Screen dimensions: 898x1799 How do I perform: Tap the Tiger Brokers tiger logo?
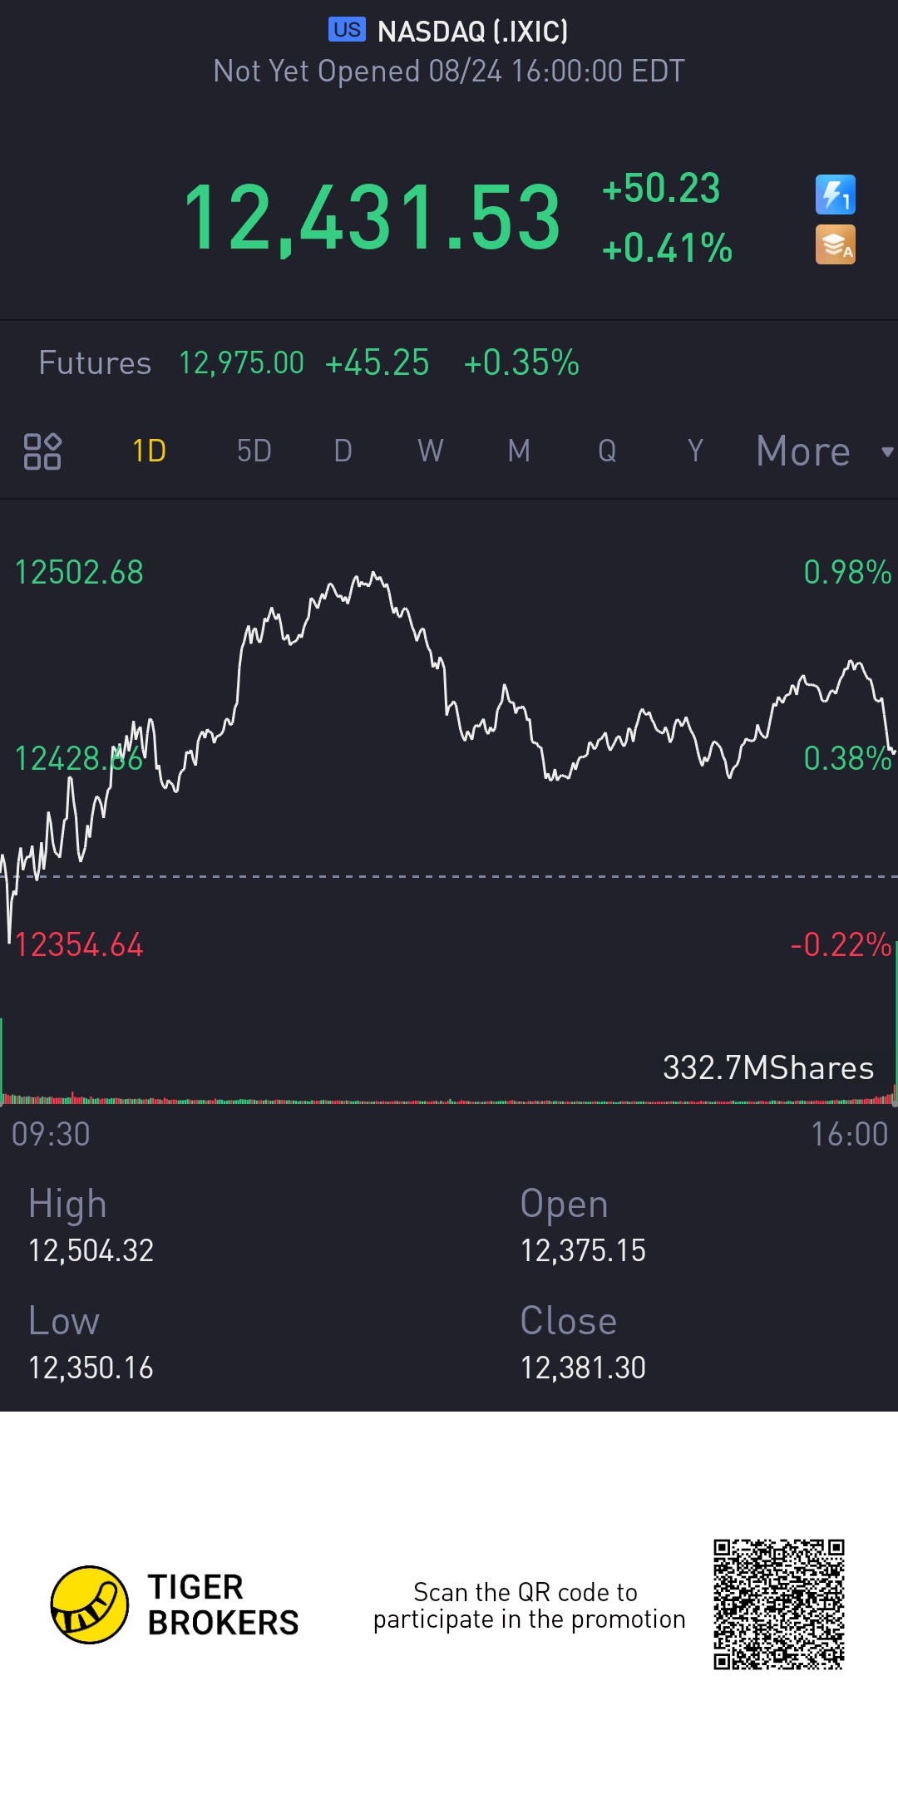pyautogui.click(x=90, y=1604)
